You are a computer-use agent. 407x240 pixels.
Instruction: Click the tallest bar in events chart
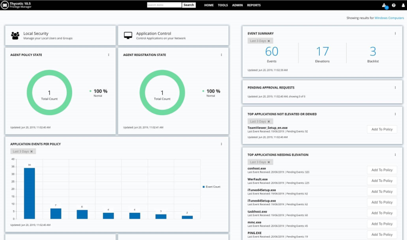coord(29,193)
